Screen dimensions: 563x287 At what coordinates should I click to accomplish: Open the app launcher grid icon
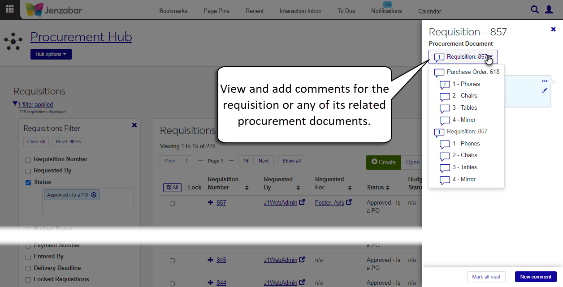[x=9, y=9]
